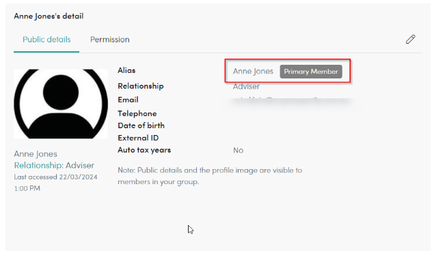432x253 pixels.
Task: Click the Alias field label
Action: 126,70
